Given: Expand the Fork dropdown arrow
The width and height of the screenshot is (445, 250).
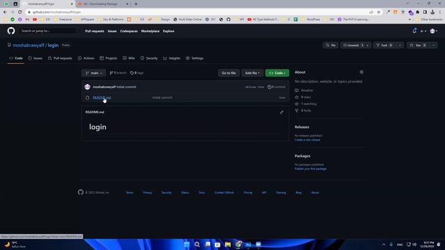Looking at the screenshot, I should point(400,45).
